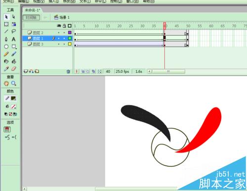Click the current frame number 40
247x191 pixels.
[x=108, y=72]
